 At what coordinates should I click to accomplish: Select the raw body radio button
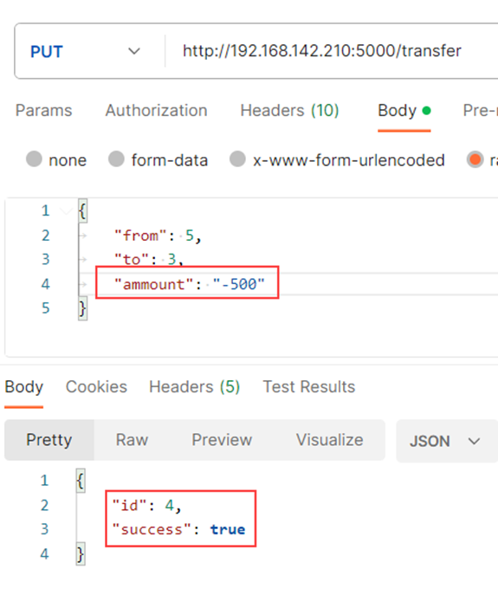point(475,159)
